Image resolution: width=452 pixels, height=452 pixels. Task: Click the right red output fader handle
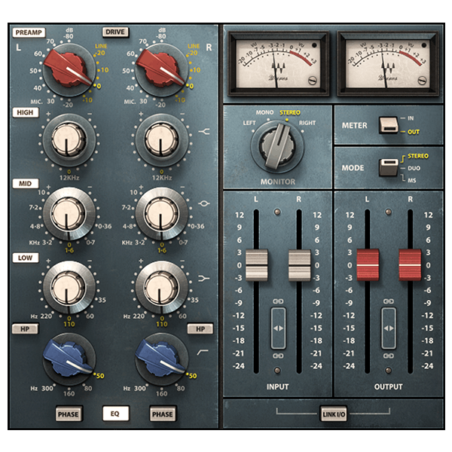click(411, 264)
